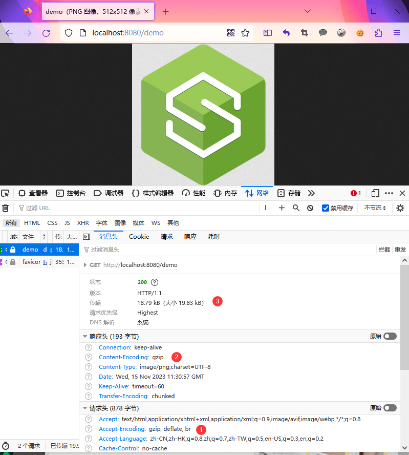This screenshot has width=409, height=455.
Task: Click the plus new request icon
Action: coord(282,208)
